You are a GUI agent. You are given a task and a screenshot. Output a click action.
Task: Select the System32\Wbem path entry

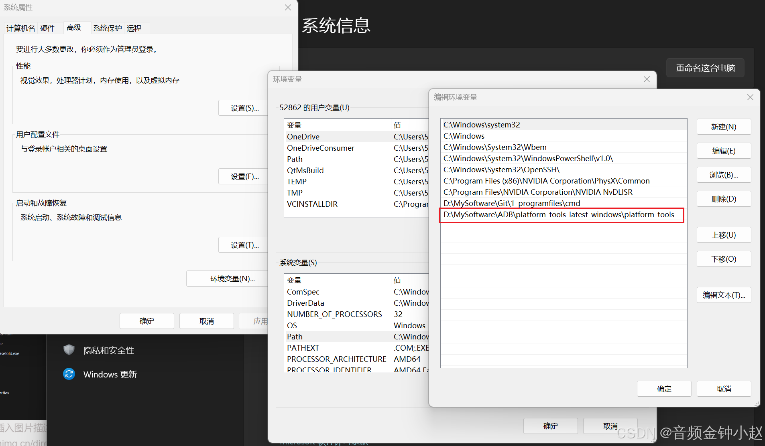click(564, 147)
